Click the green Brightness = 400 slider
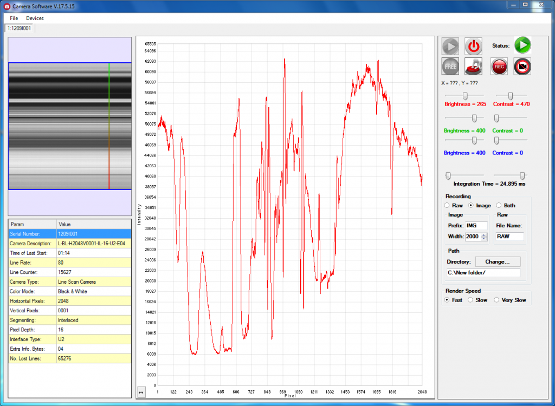Viewport: 555px width, 406px height. click(x=464, y=118)
